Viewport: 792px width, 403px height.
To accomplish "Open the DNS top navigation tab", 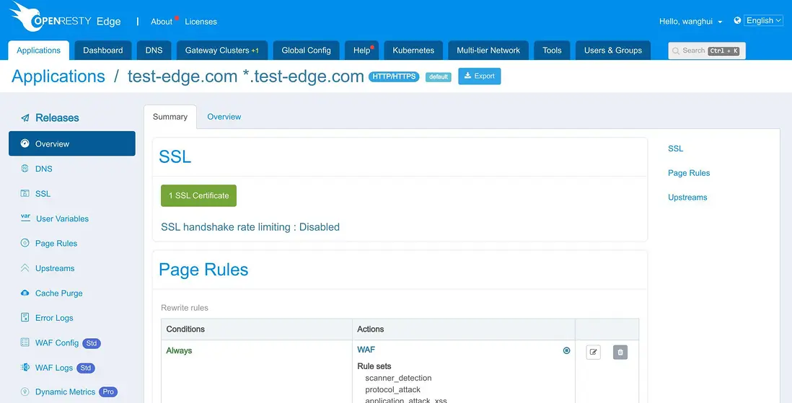I will click(154, 50).
